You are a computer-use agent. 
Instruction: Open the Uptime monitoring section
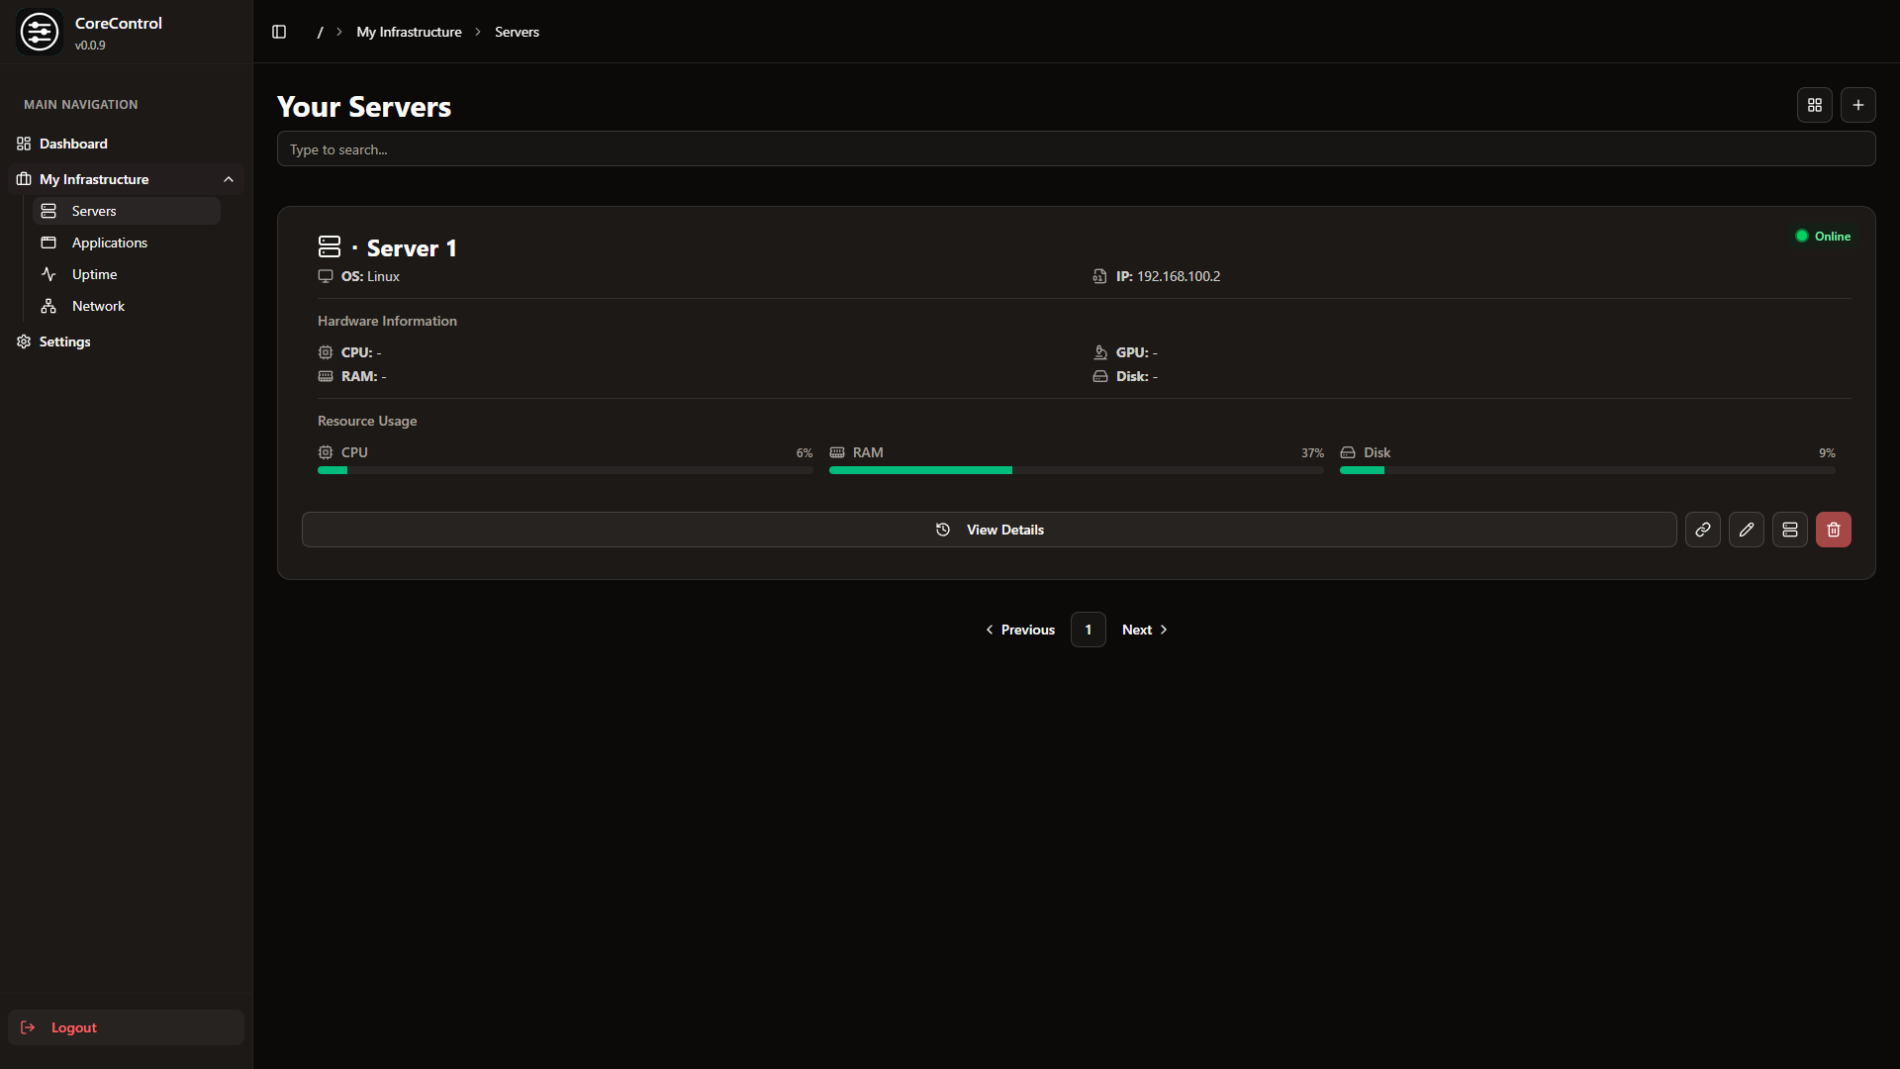(94, 274)
